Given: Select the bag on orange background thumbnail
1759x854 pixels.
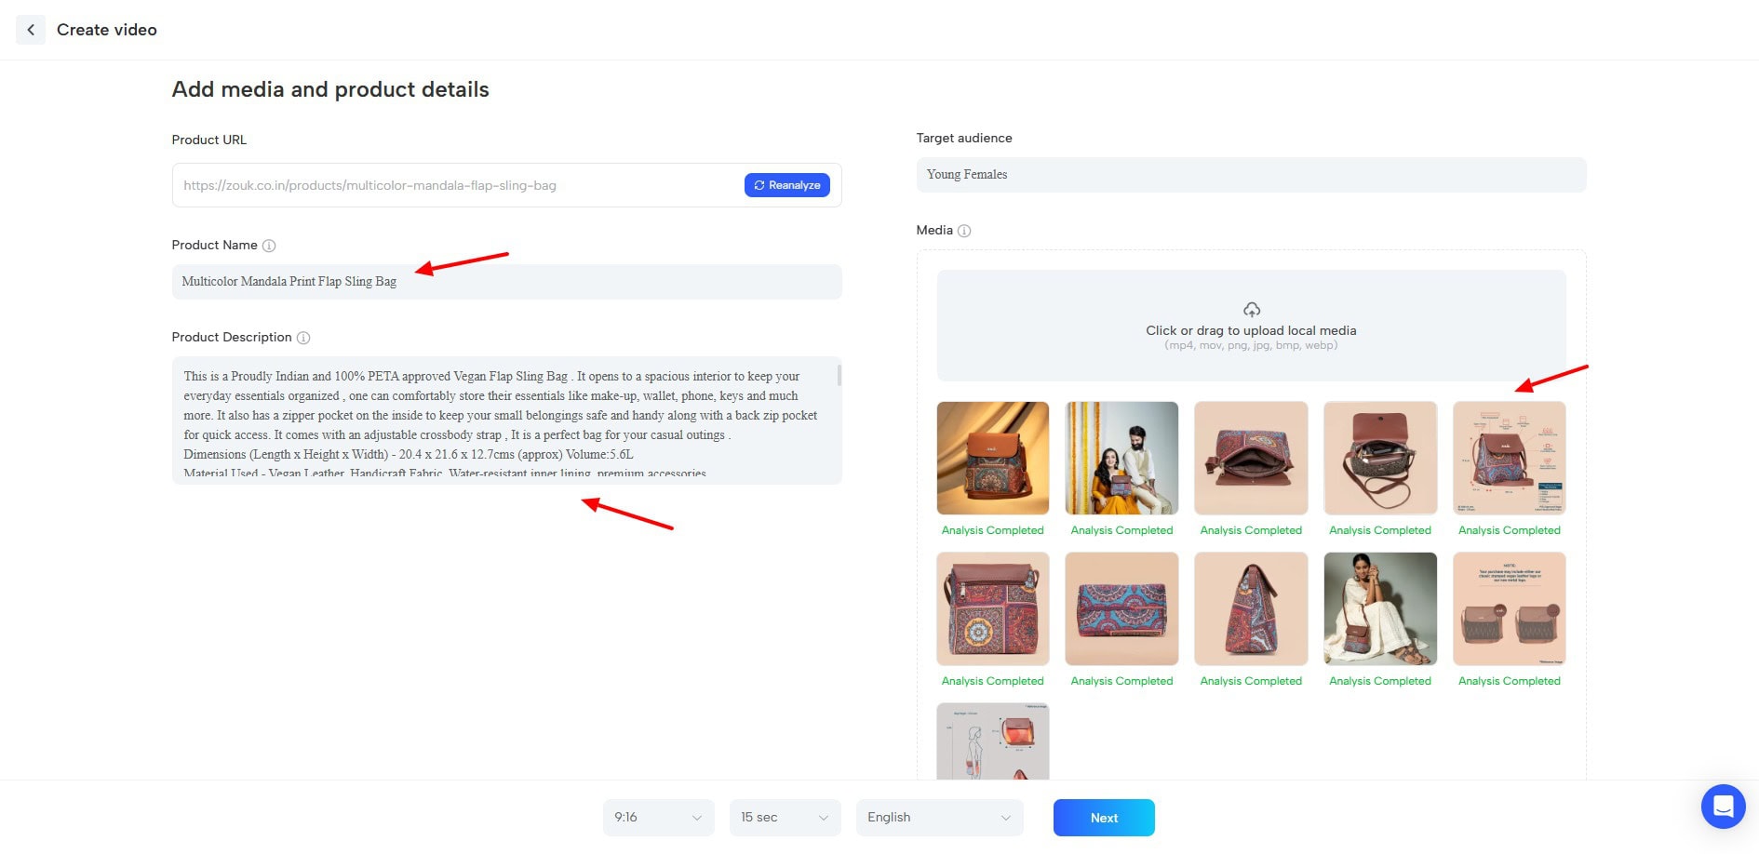Looking at the screenshot, I should click(x=993, y=458).
